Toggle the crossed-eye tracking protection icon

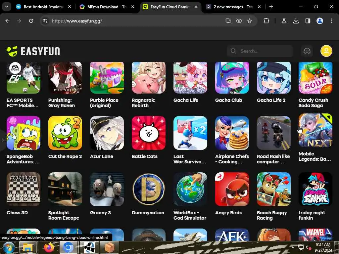click(x=239, y=21)
